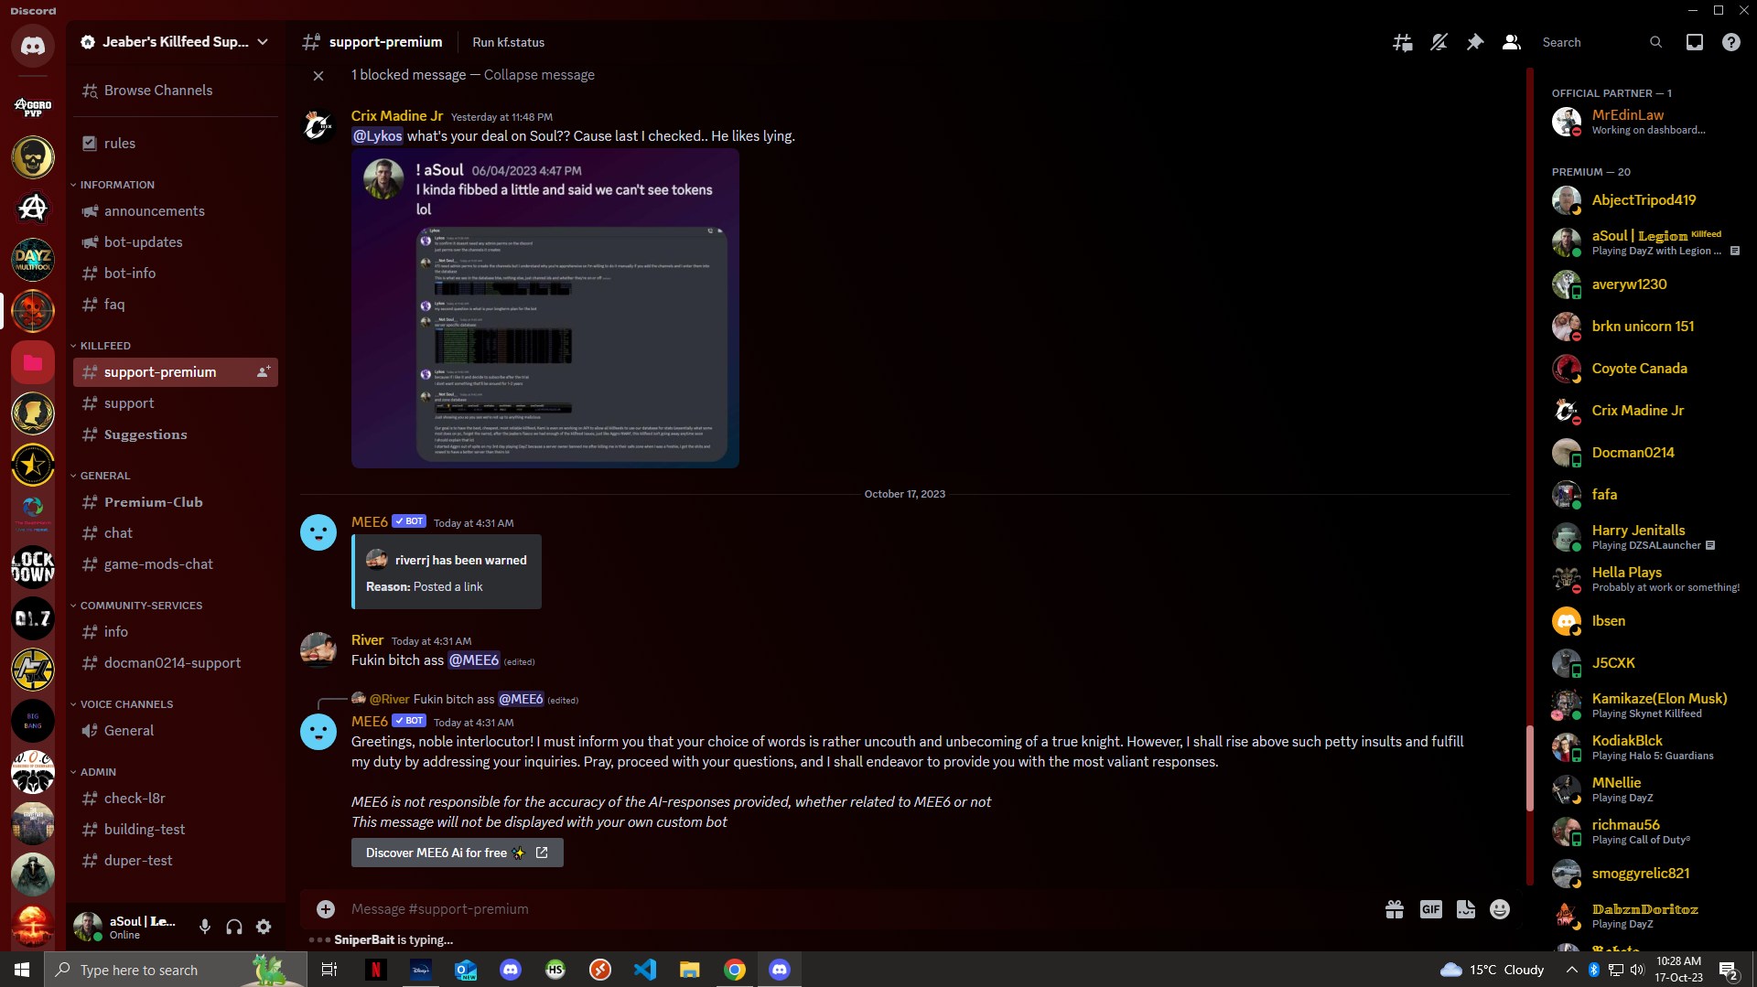Open Discord direct messages home icon
Image resolution: width=1757 pixels, height=987 pixels.
click(33, 46)
